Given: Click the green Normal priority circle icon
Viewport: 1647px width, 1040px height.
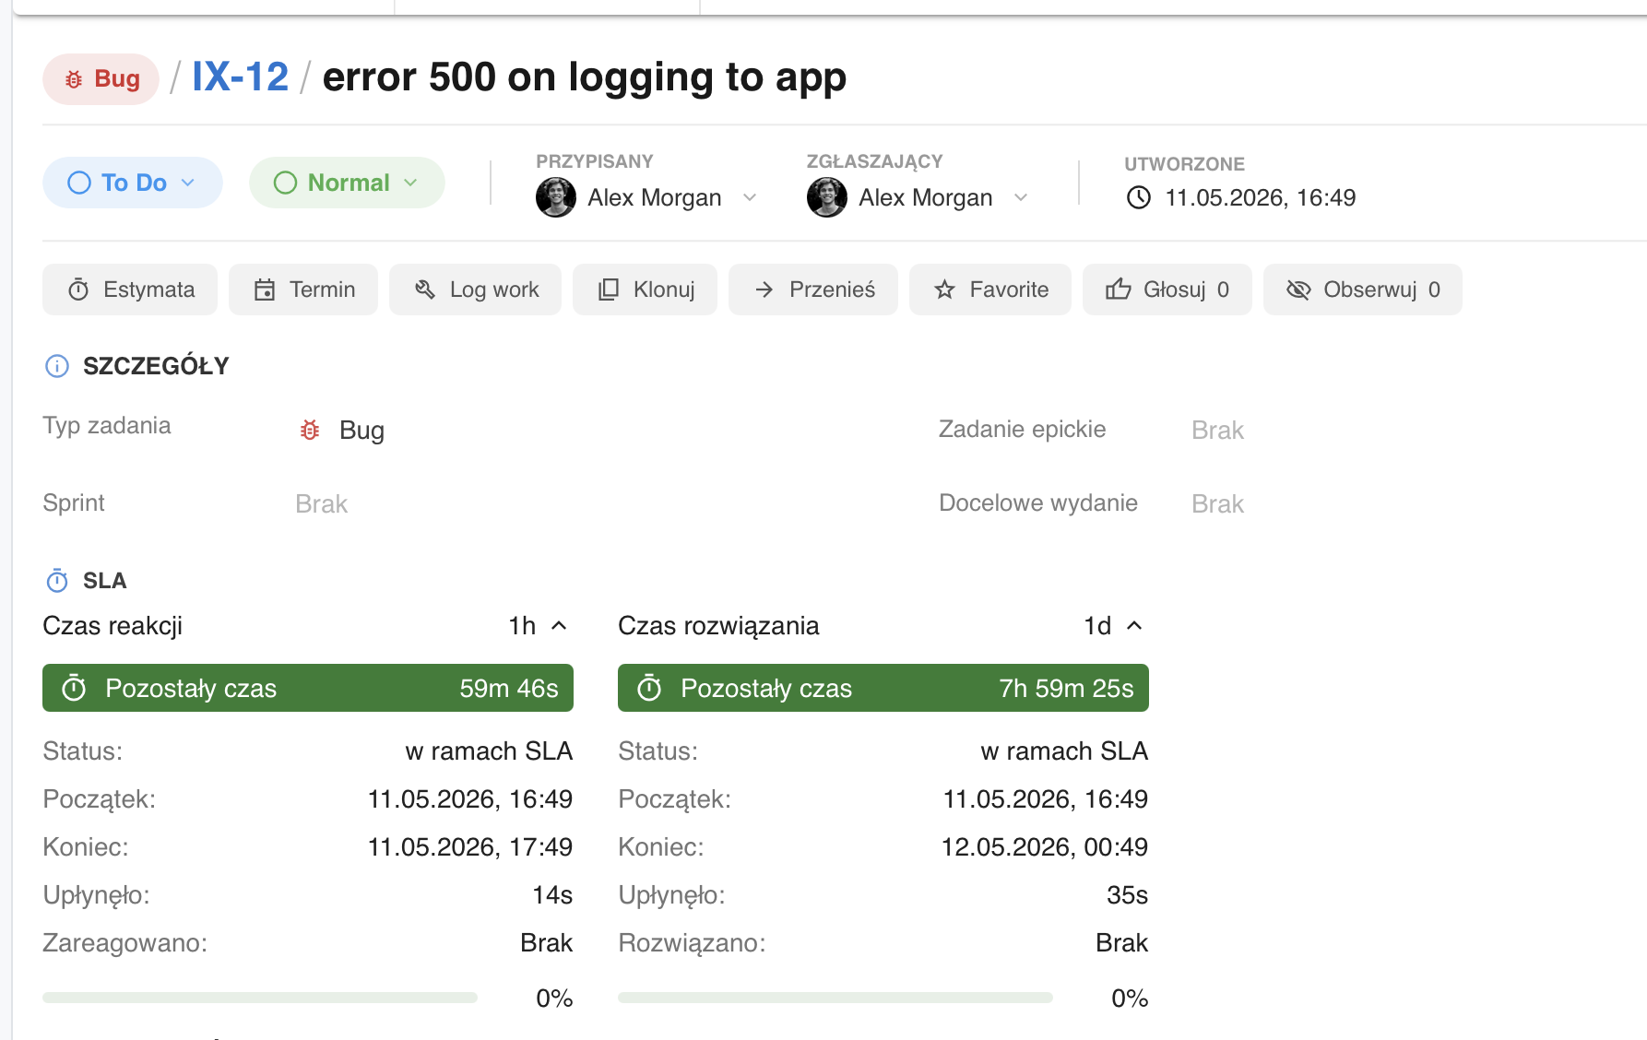Looking at the screenshot, I should click(x=286, y=183).
